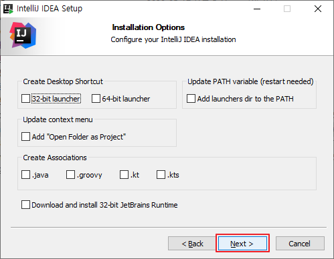Viewport: 334px width, 259px height.
Task: Cancel the installation
Action: 300,244
